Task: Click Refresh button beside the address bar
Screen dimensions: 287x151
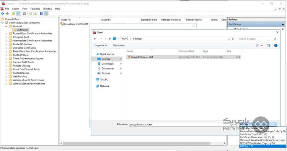Action: click(x=233, y=39)
